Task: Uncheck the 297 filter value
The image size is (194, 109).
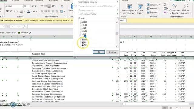Action: [x=83, y=40]
